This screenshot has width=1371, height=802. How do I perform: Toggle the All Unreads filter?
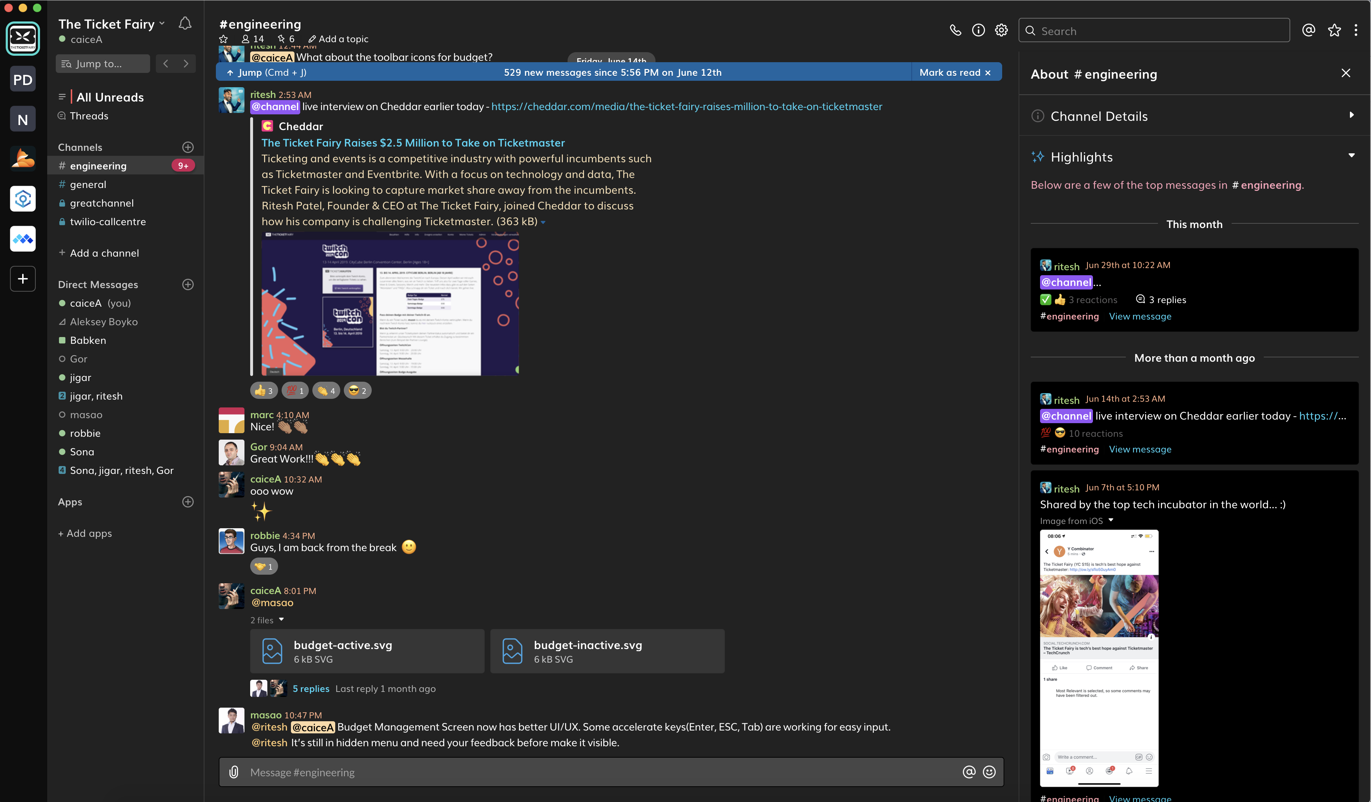pos(110,96)
